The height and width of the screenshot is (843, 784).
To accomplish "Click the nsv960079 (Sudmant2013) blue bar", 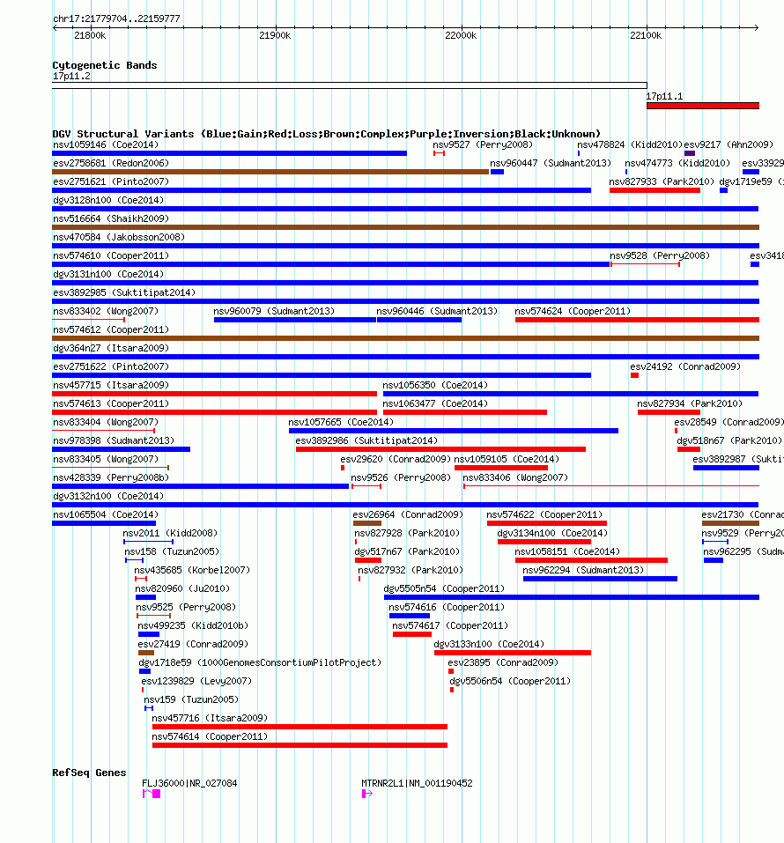I will click(295, 320).
